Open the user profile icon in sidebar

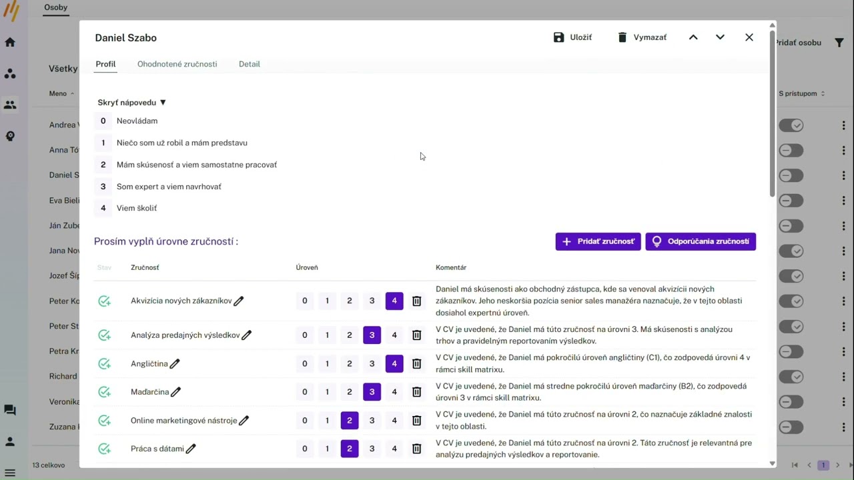(10, 441)
